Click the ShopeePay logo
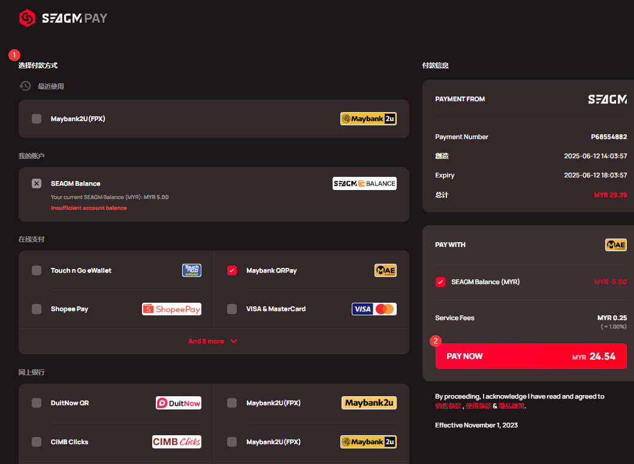 171,309
